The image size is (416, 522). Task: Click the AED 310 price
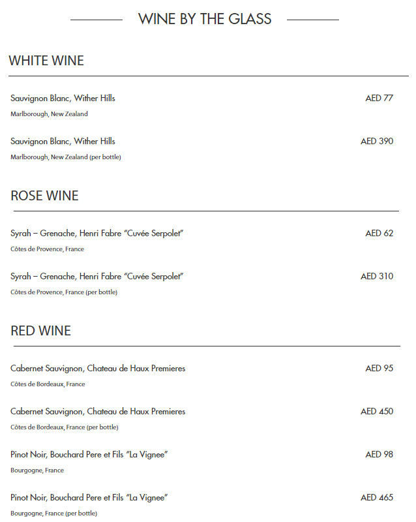pyautogui.click(x=377, y=277)
